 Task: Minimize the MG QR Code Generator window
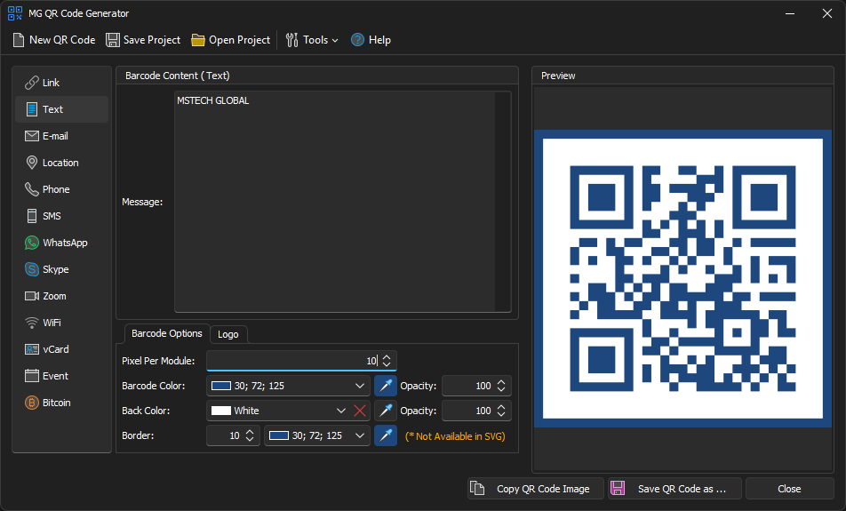[x=790, y=13]
